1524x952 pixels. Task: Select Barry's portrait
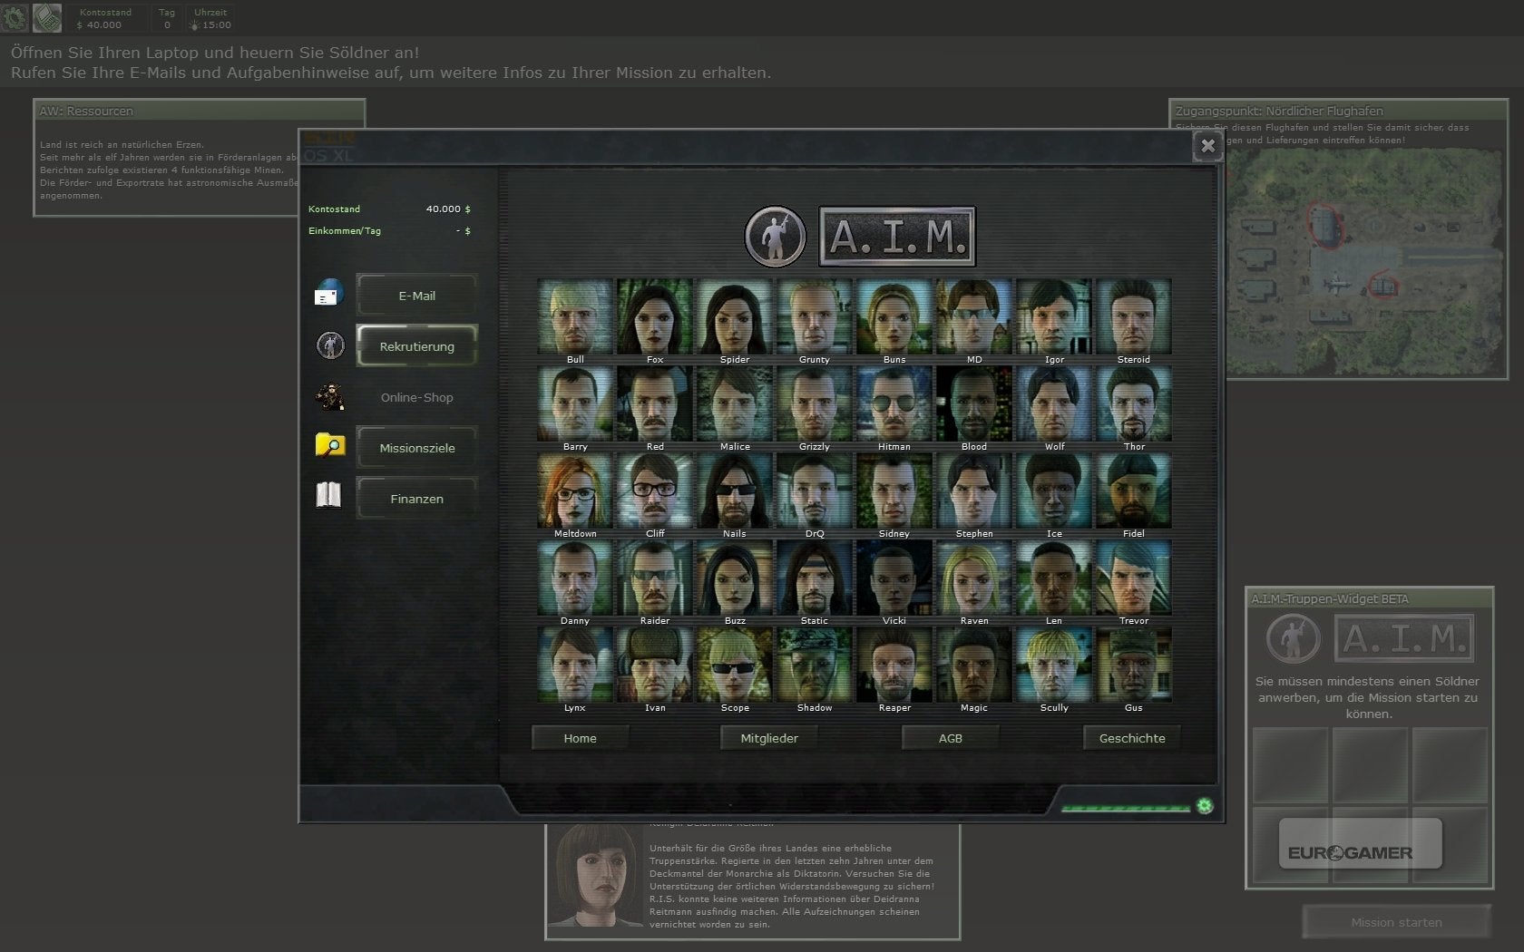coord(575,403)
